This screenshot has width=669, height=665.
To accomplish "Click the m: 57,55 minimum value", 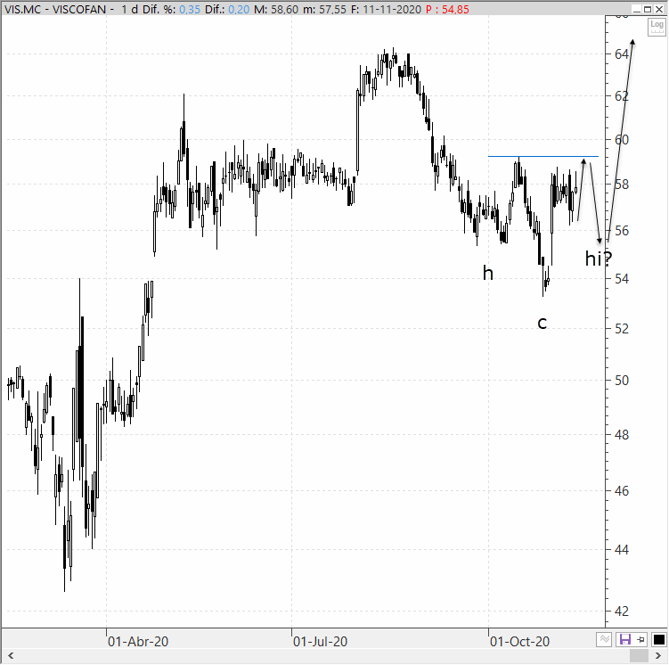I will coord(324,9).
